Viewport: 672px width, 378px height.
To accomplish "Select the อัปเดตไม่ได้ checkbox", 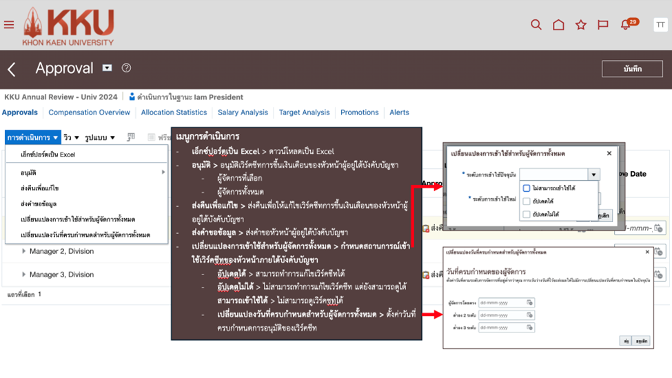I will (x=527, y=215).
